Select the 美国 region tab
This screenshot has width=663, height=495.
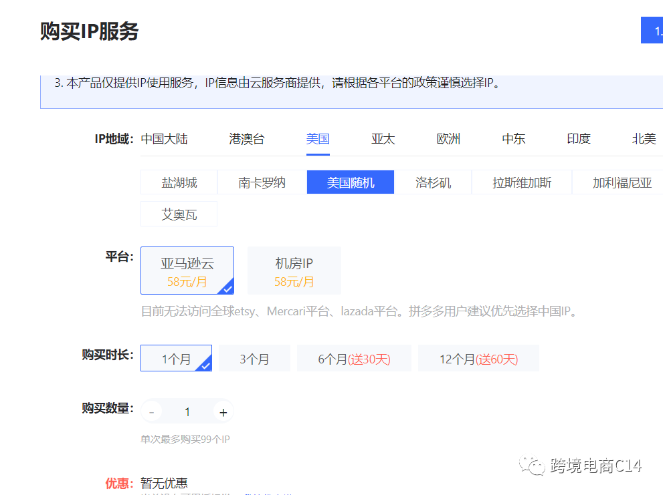(x=318, y=139)
